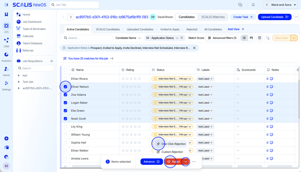Uncheck Zoe Adams' checkbox
Screen dimensions: 301x172
66,95
